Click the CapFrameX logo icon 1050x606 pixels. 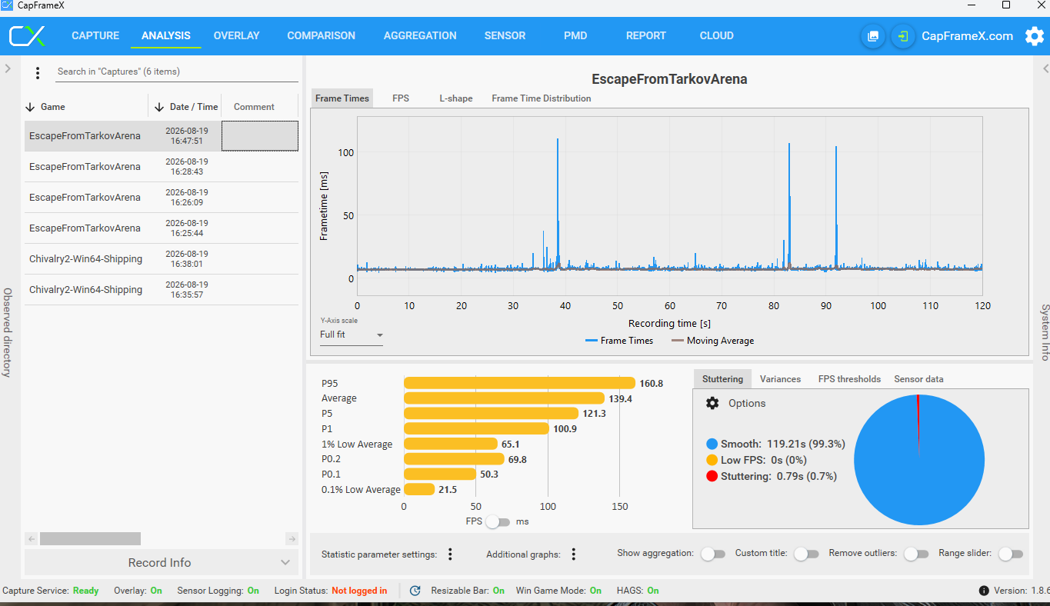click(x=27, y=35)
